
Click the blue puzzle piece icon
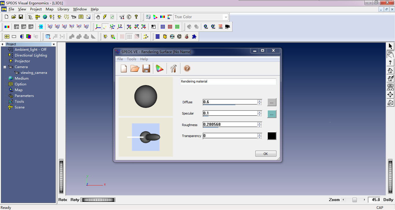click(x=194, y=37)
